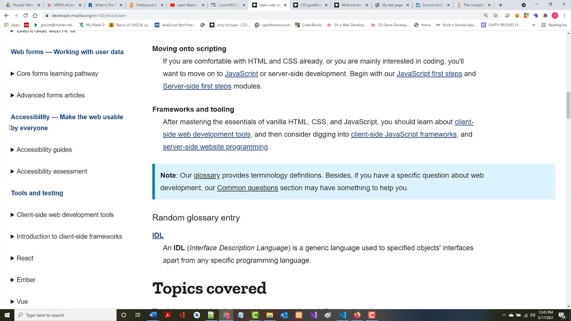Expand Core forms learning pathway
The image size is (571, 321).
point(54,74)
